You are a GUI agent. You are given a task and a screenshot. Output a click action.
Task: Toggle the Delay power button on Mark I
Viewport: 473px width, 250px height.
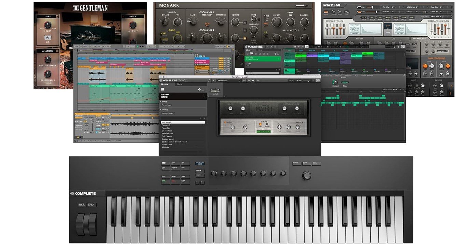coord(302,122)
